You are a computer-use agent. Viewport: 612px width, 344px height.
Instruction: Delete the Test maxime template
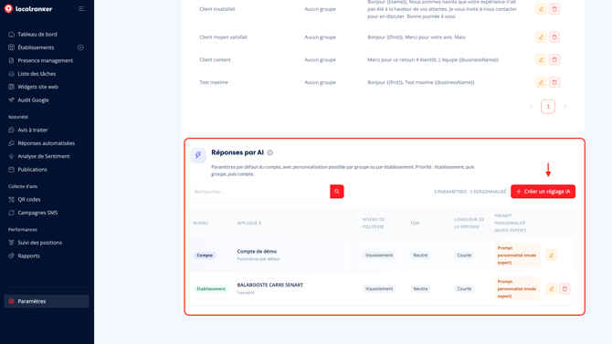(554, 82)
